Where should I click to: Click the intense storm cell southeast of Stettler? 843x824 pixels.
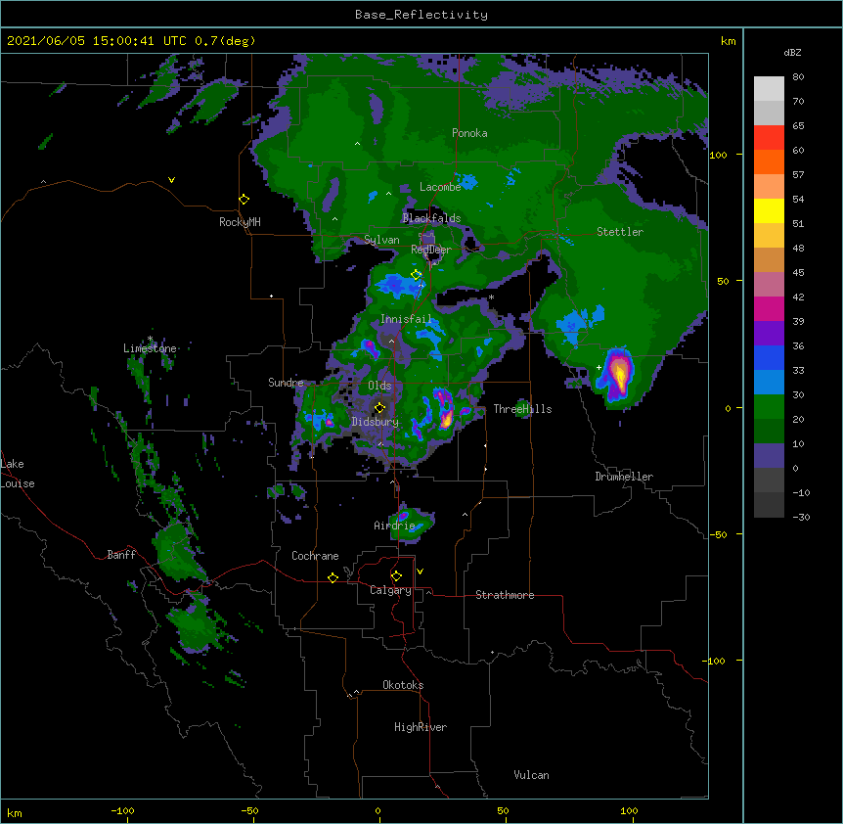click(618, 375)
